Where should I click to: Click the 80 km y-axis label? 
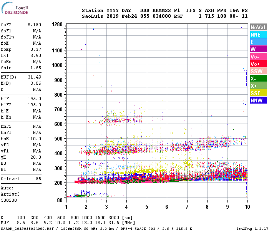[x=60, y=200]
